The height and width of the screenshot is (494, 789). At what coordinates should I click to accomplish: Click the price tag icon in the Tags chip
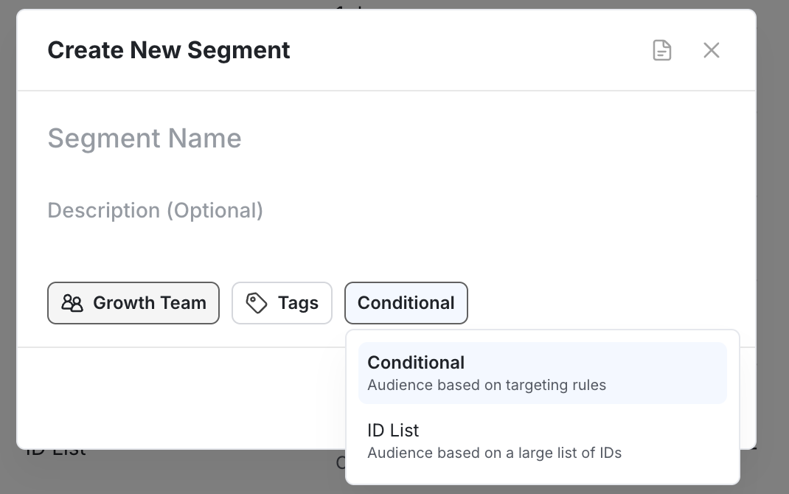pos(256,302)
